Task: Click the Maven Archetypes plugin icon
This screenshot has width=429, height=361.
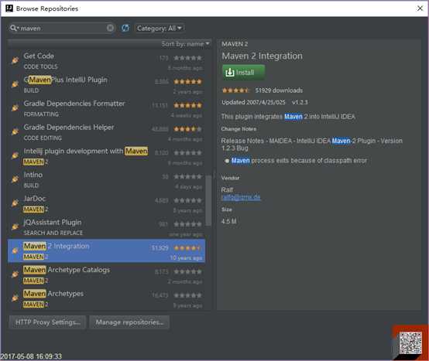Action: point(15,298)
